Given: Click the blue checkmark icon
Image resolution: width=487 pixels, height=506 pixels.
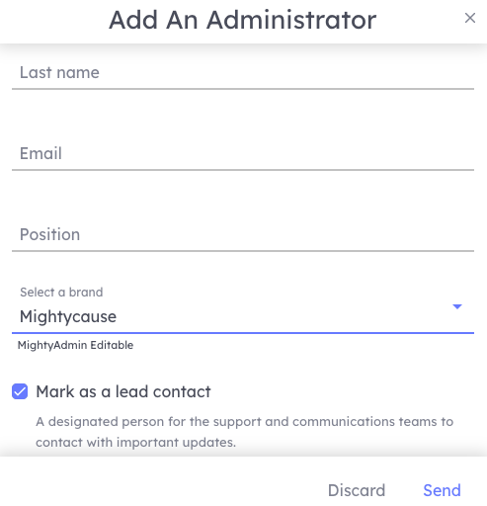Looking at the screenshot, I should coord(20,391).
